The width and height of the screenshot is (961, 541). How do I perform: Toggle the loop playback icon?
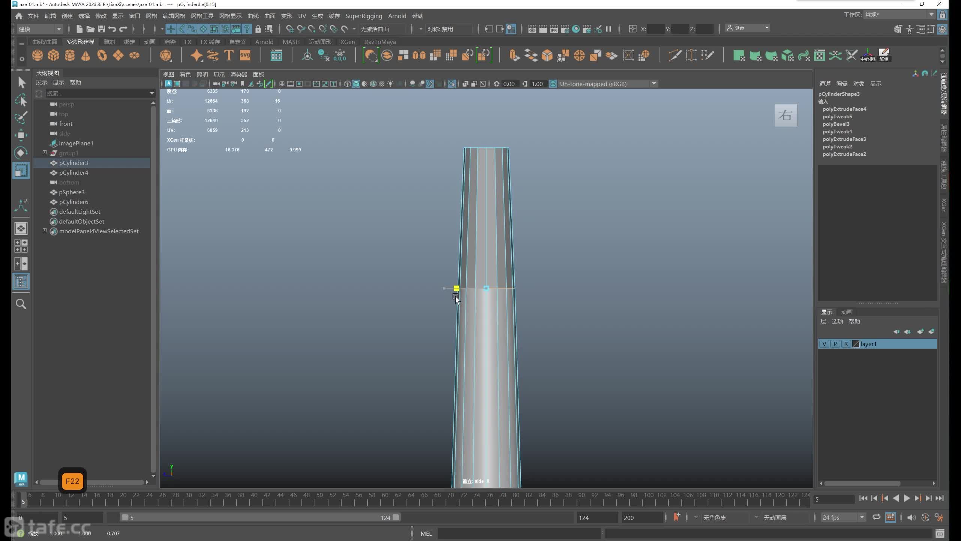click(877, 517)
